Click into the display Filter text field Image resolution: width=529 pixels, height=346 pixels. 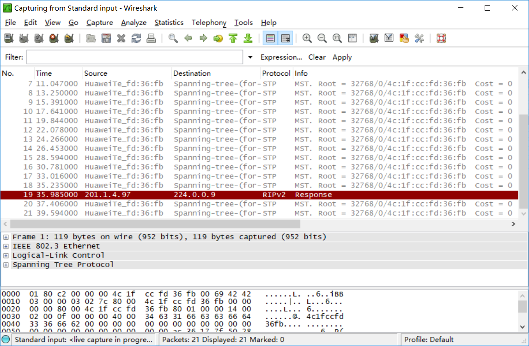(134, 57)
